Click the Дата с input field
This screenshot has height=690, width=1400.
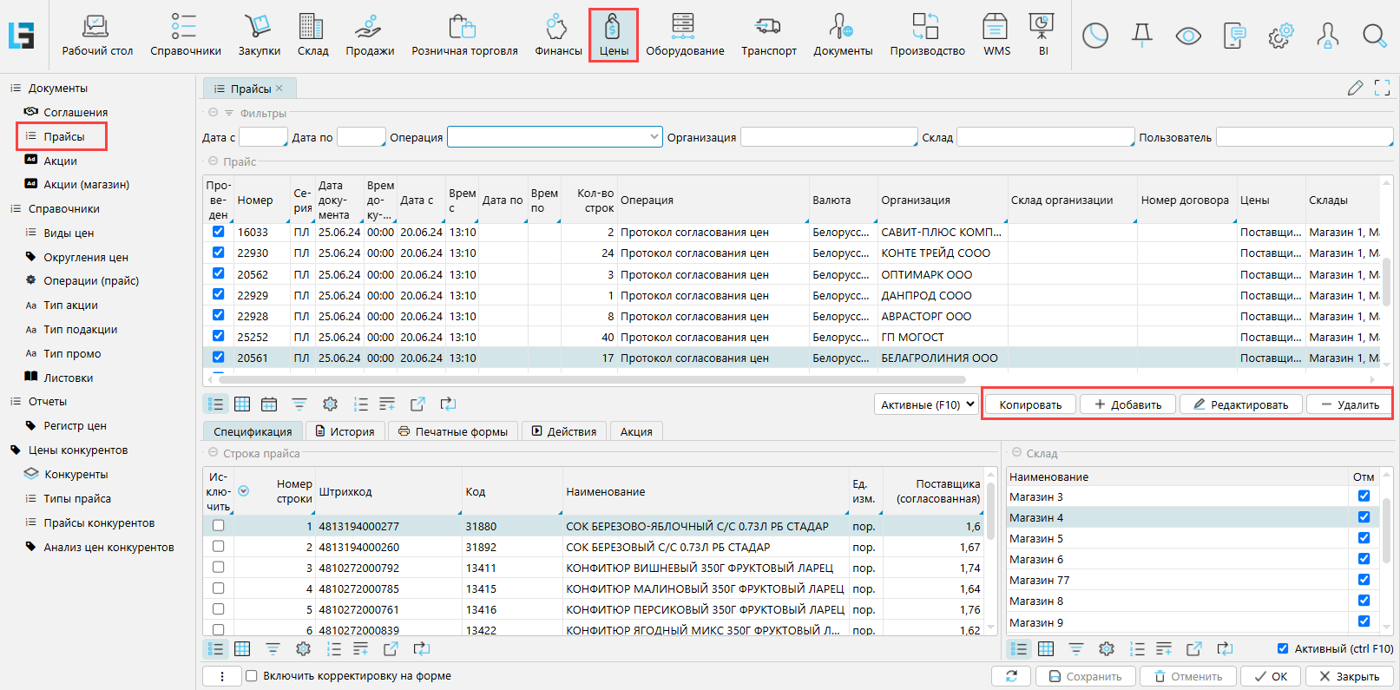(x=263, y=137)
